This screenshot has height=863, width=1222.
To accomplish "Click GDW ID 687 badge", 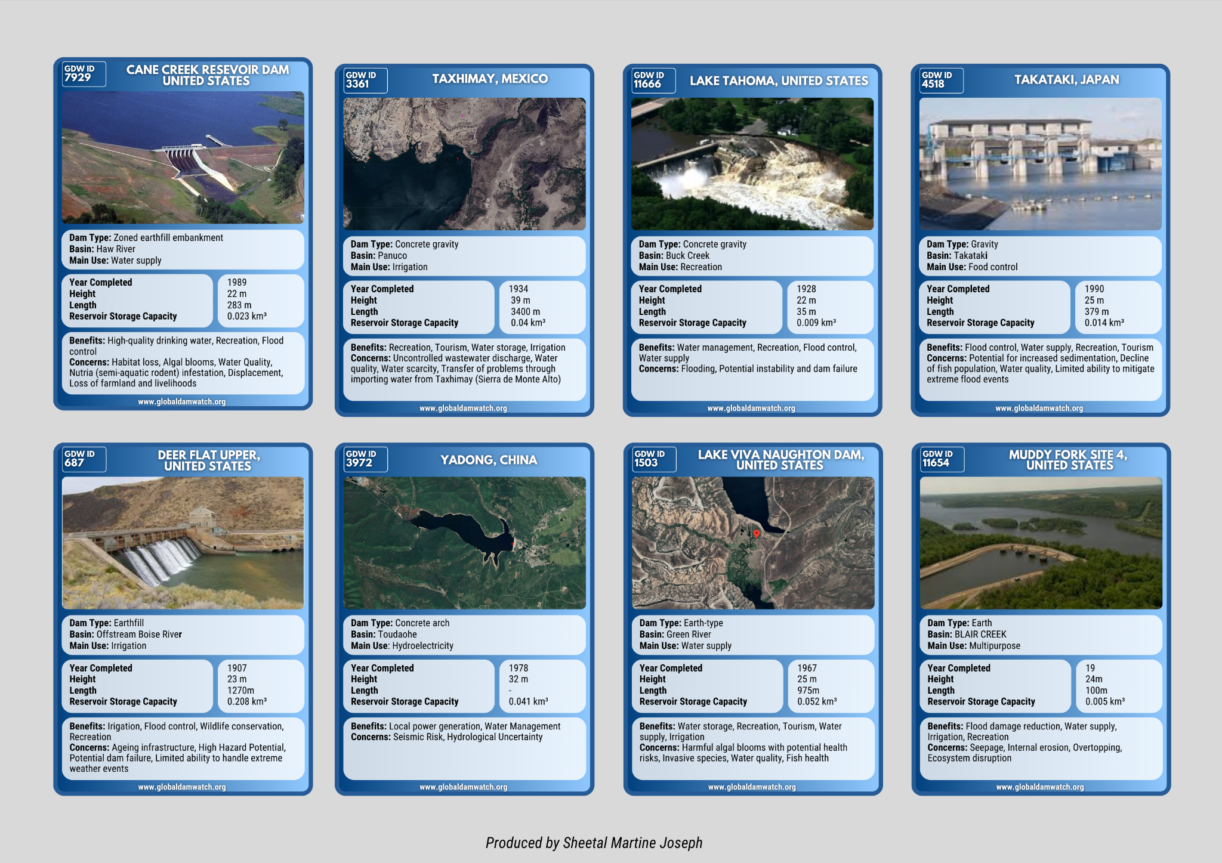I will click(x=84, y=459).
